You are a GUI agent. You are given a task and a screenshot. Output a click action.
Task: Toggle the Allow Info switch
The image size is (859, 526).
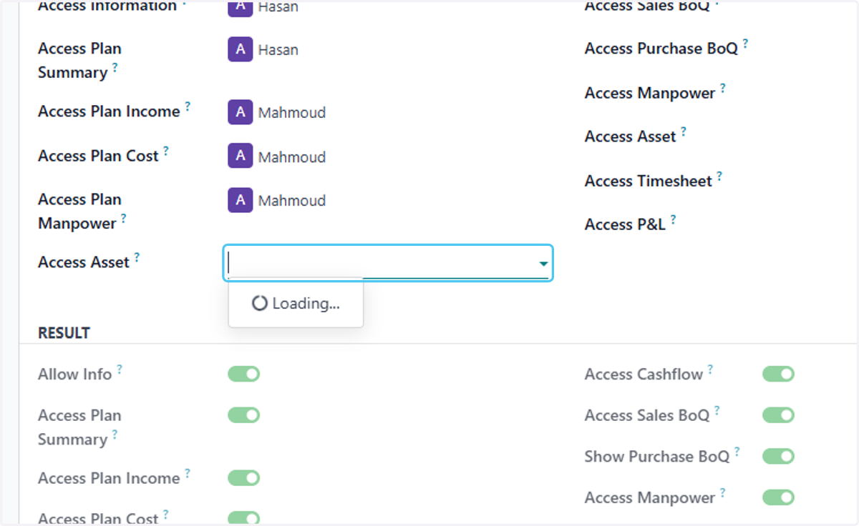[x=244, y=374]
